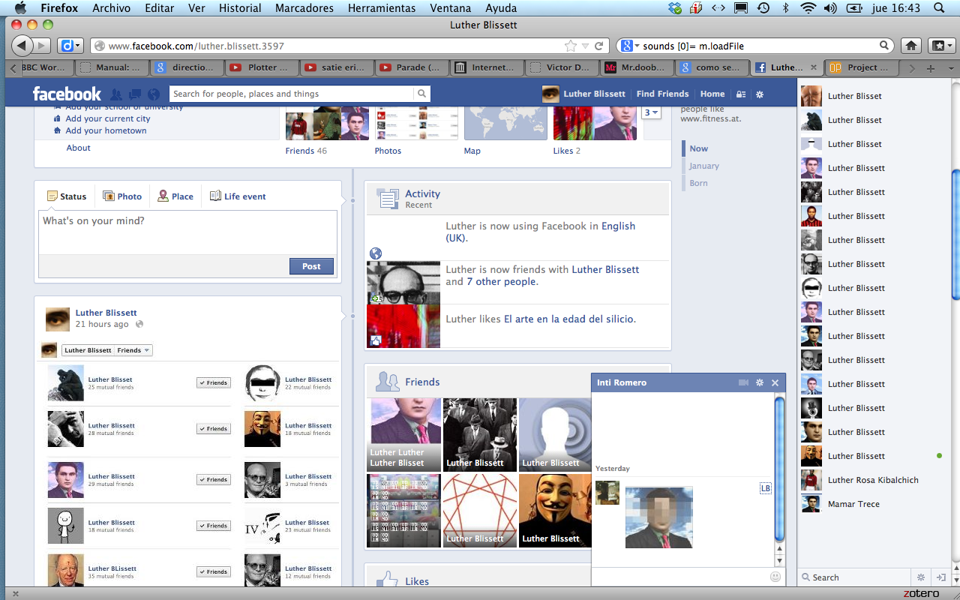Open chat options gear in Inti Romero window
This screenshot has height=600, width=960.
(760, 382)
